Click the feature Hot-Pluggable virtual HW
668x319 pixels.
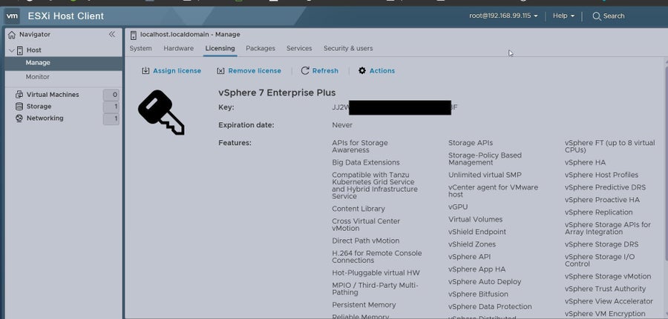[376, 272]
